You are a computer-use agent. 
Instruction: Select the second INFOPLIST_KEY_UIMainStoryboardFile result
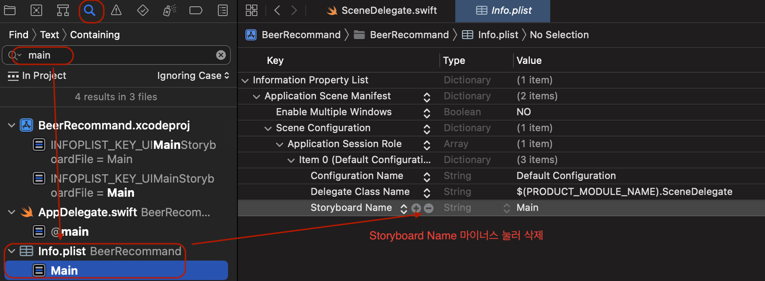[x=124, y=186]
